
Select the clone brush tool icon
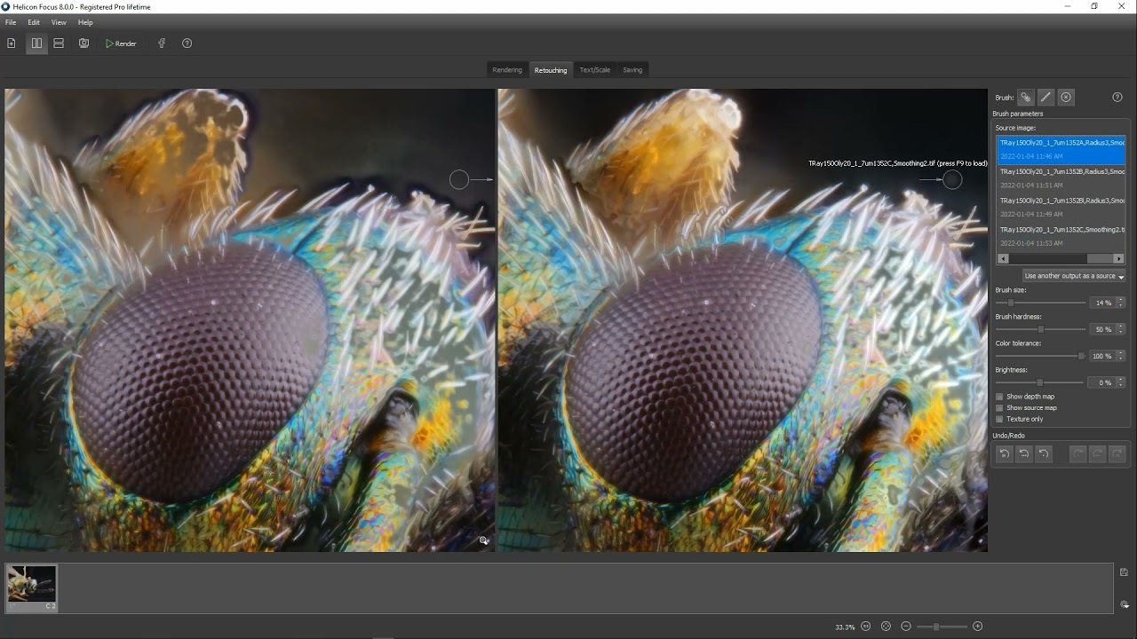pos(1025,98)
